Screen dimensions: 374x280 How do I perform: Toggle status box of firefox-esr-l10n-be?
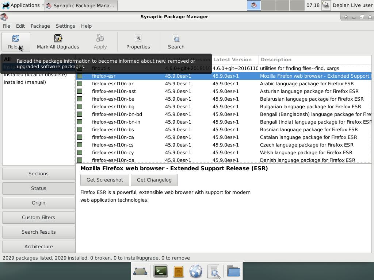(80, 99)
